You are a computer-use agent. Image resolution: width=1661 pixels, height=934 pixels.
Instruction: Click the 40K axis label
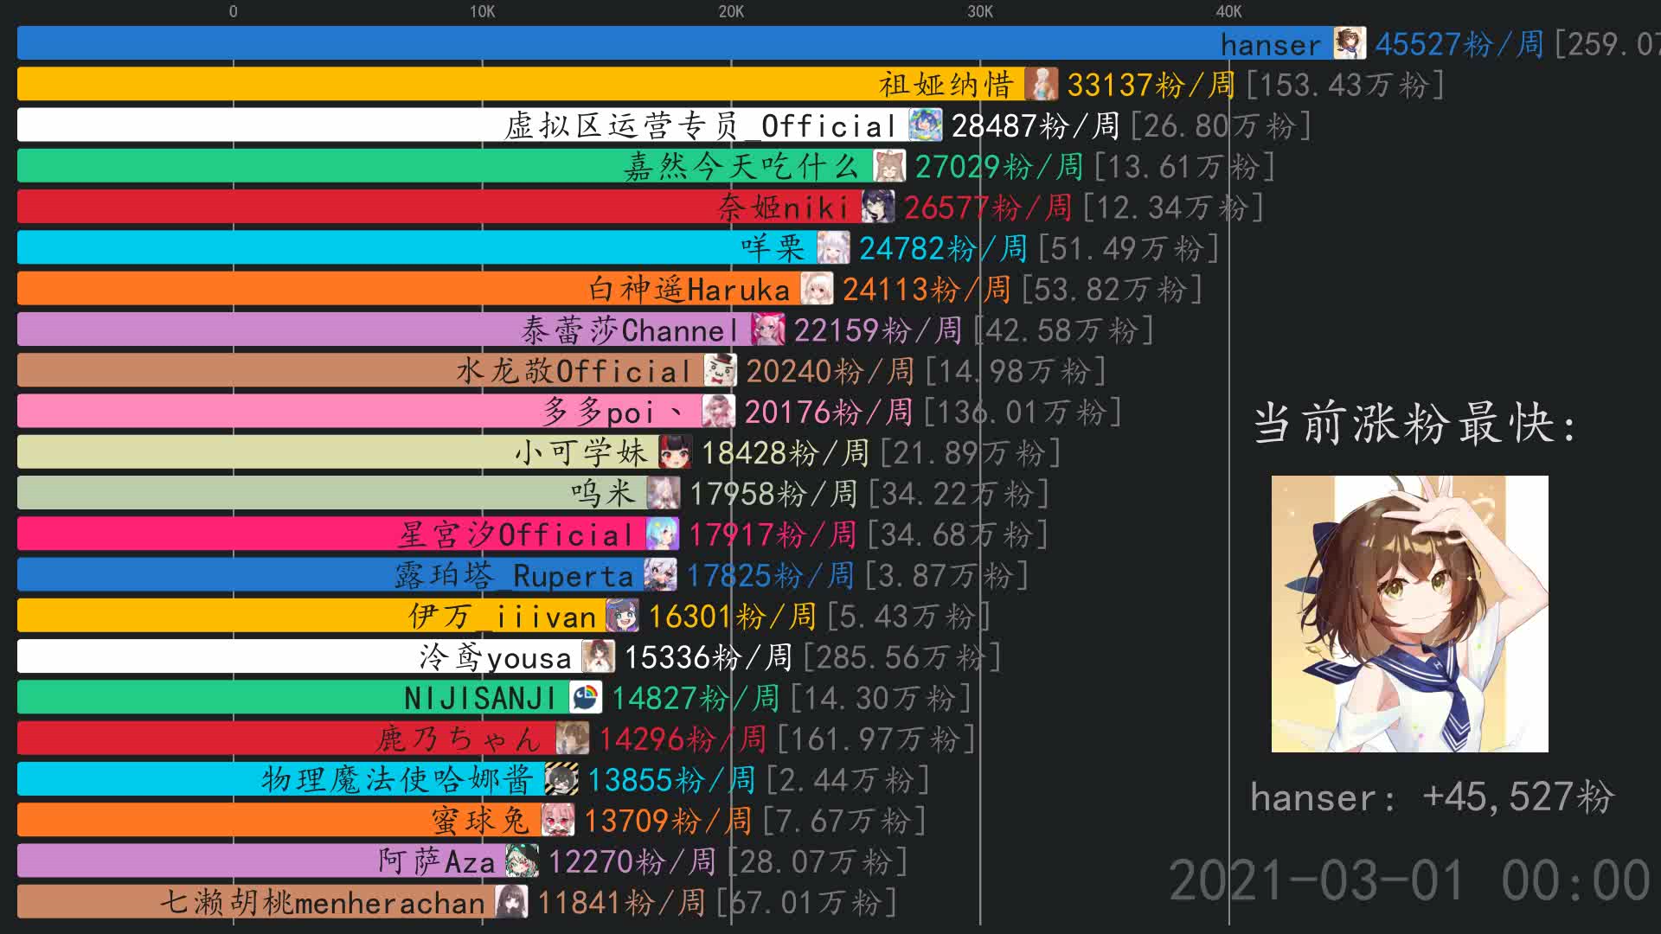coord(1228,11)
